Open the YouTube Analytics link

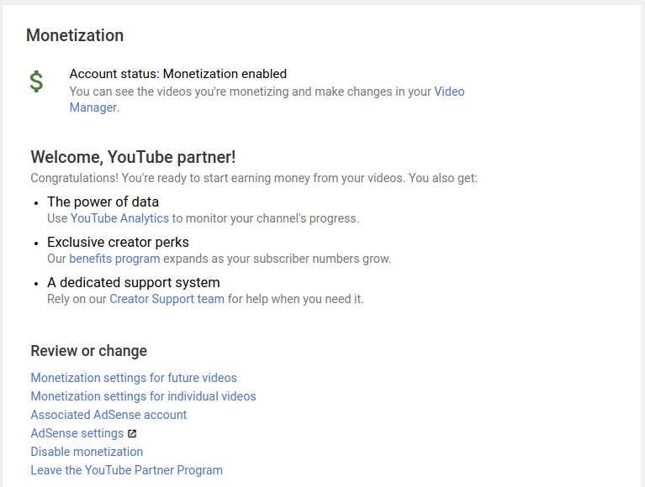coord(119,218)
